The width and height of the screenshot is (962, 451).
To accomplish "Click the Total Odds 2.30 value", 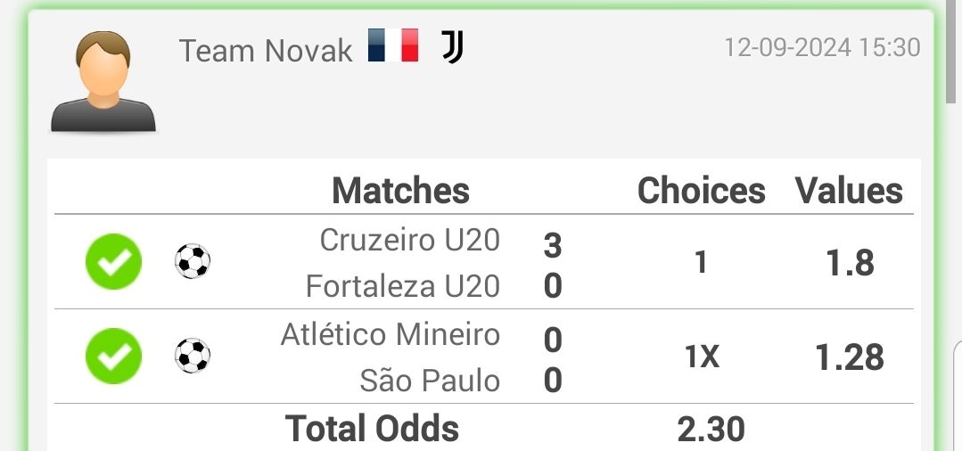I will (711, 429).
